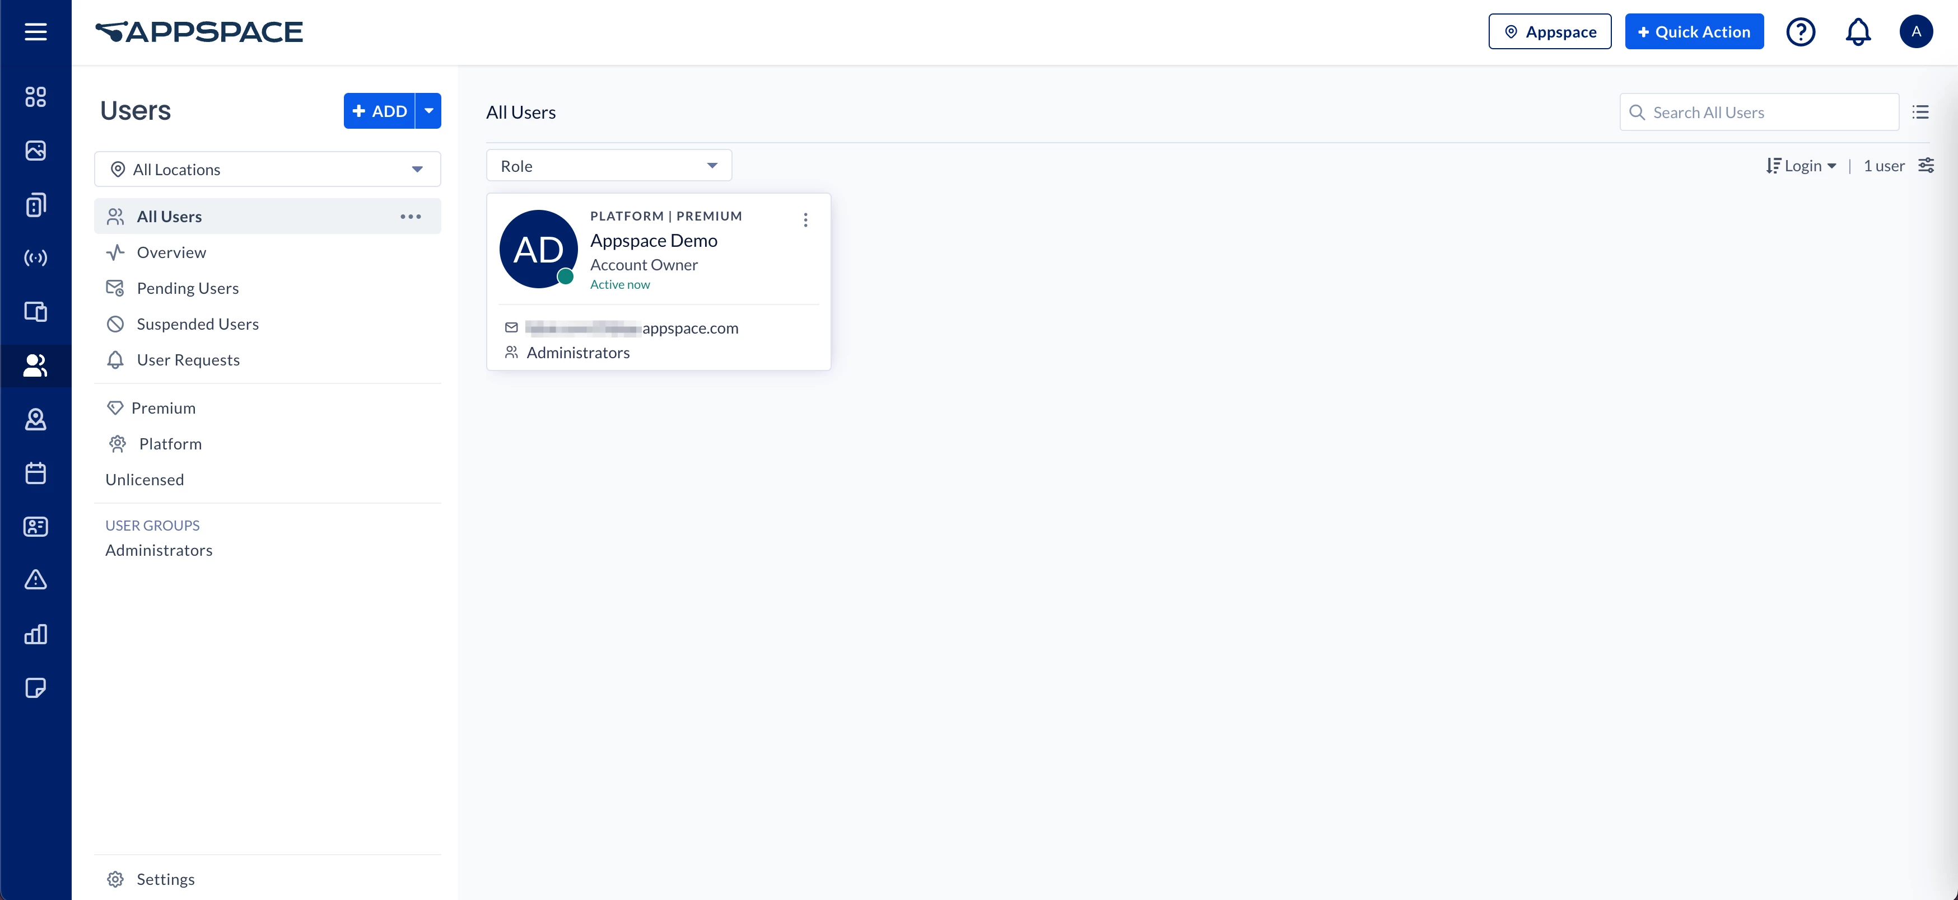Click the broadcast channels sidebar icon
Viewport: 1958px width, 900px height.
pyautogui.click(x=35, y=258)
